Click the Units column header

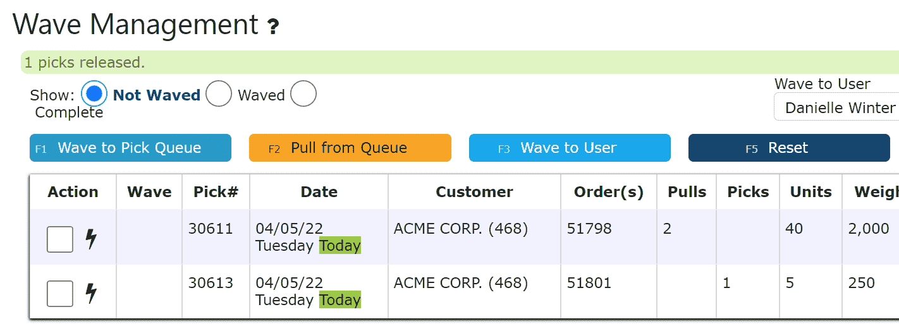tap(811, 192)
